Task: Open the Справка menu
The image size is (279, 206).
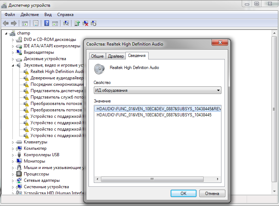Action: coord(65,15)
